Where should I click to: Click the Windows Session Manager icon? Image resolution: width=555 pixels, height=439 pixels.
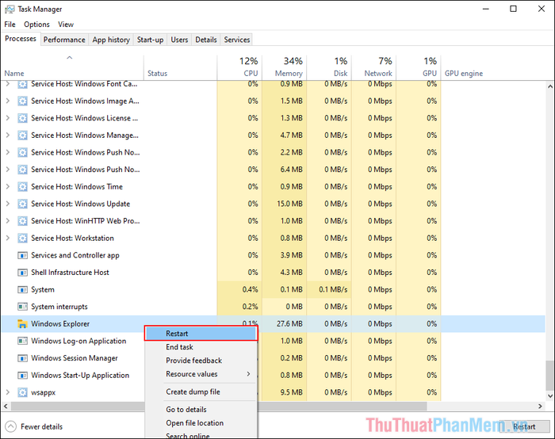click(x=22, y=358)
